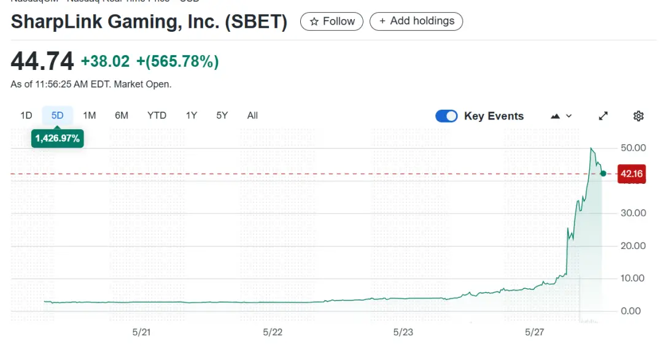This screenshot has width=663, height=347.
Task: Switch chart to 6M range
Action: pos(122,115)
